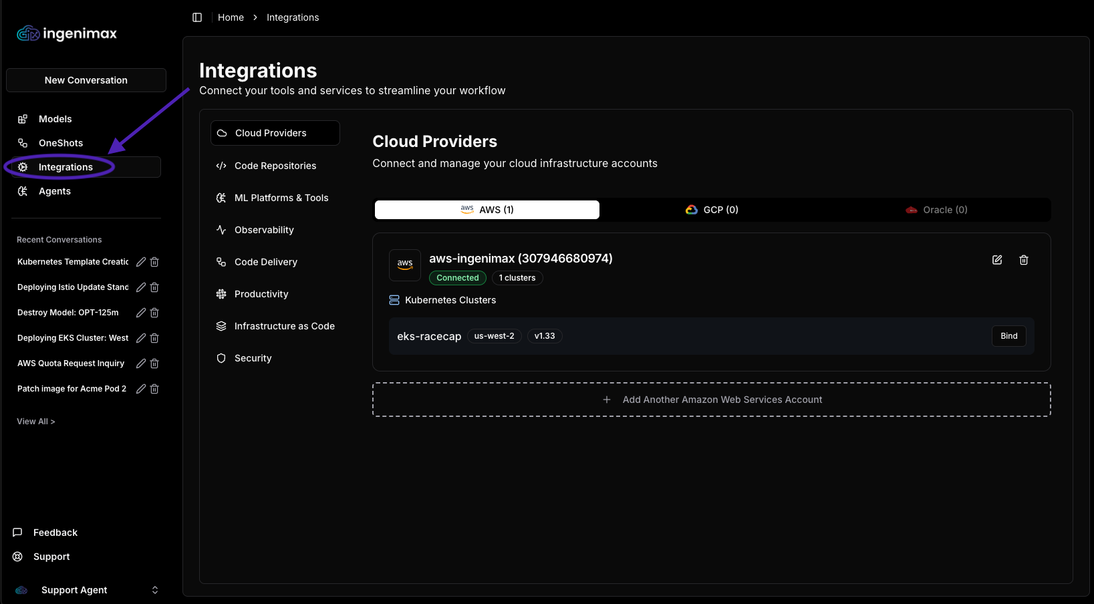
Task: Delete the aws-ingenimax account
Action: pyautogui.click(x=1023, y=260)
